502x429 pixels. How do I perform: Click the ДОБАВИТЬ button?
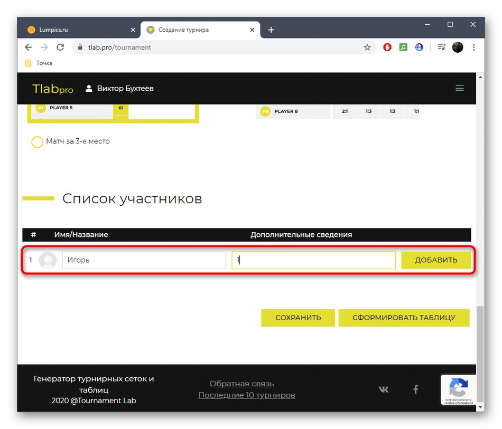(x=436, y=260)
